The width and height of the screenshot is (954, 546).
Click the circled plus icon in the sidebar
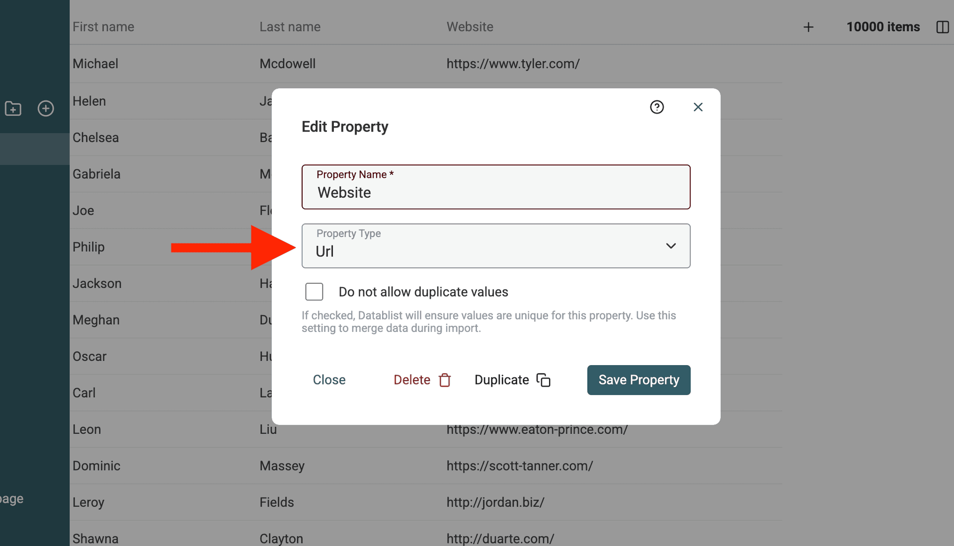(x=46, y=108)
